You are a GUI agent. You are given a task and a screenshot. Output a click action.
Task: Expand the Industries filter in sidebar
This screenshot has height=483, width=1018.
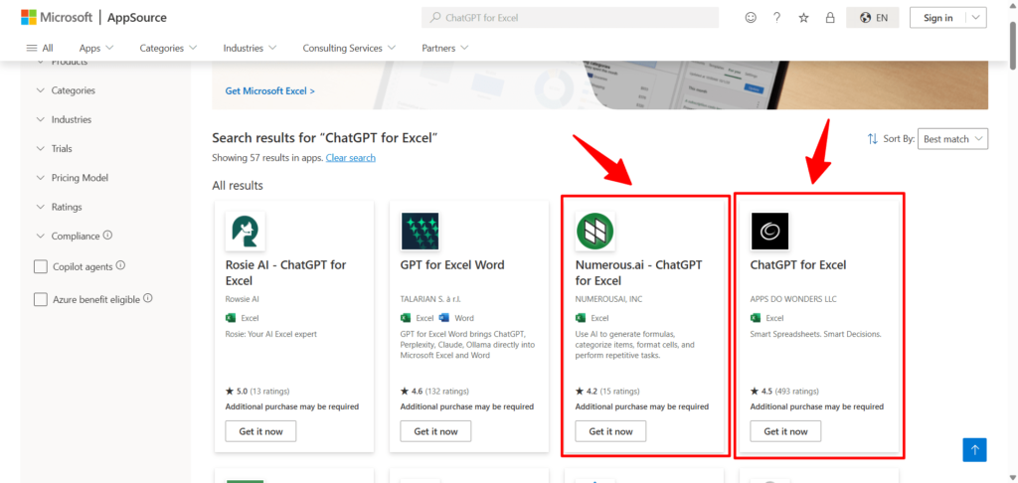click(64, 119)
